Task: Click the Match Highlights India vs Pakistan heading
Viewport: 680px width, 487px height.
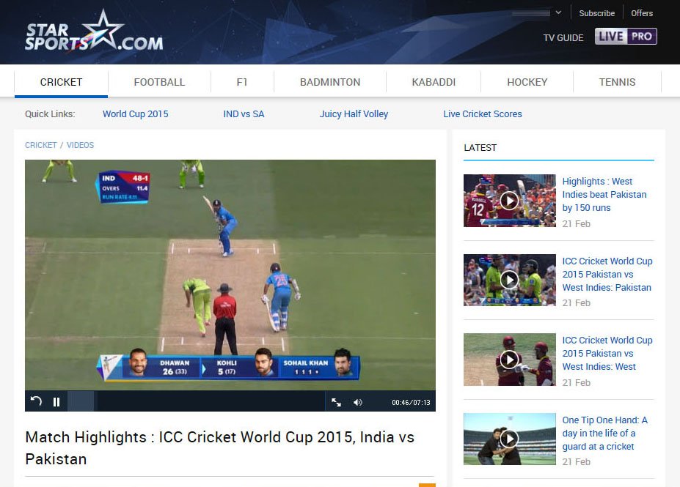Action: tap(220, 447)
